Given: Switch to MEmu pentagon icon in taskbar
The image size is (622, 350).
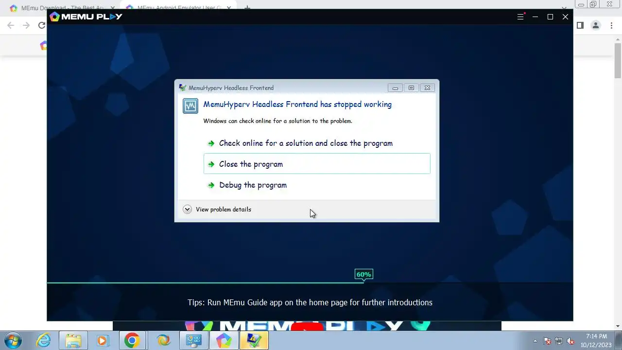Looking at the screenshot, I should pyautogui.click(x=224, y=341).
